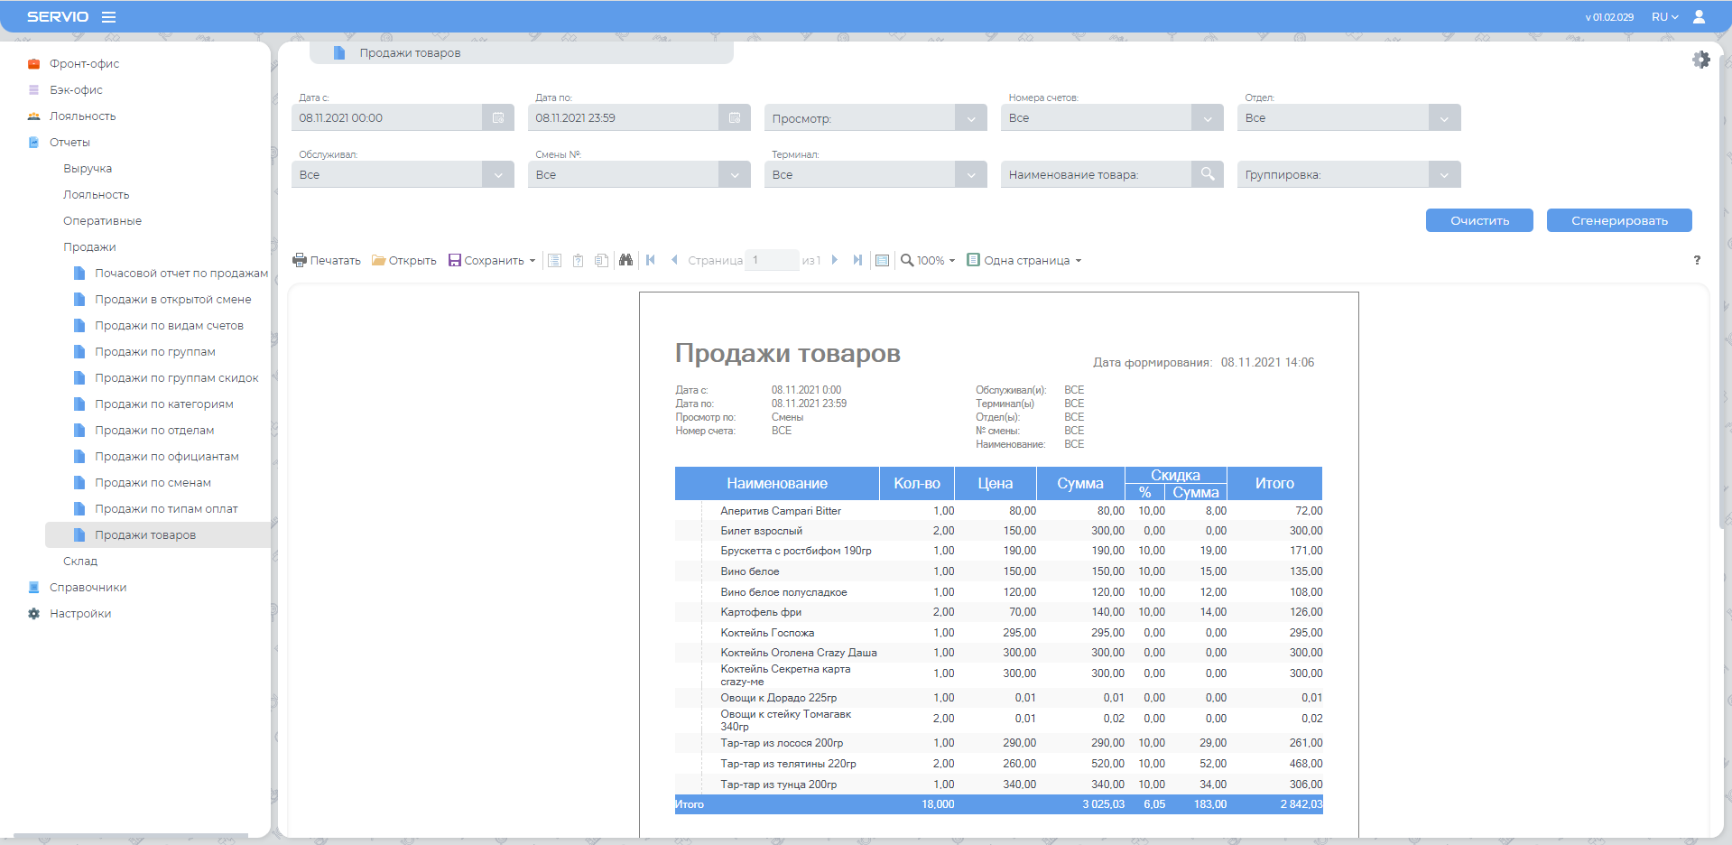Expand the 'Просмотр' dropdown
The height and width of the screenshot is (845, 1732).
pyautogui.click(x=971, y=118)
